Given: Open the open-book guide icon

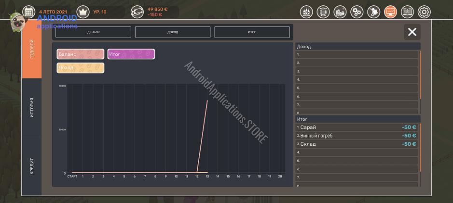Looking at the screenshot, I should 407,12.
